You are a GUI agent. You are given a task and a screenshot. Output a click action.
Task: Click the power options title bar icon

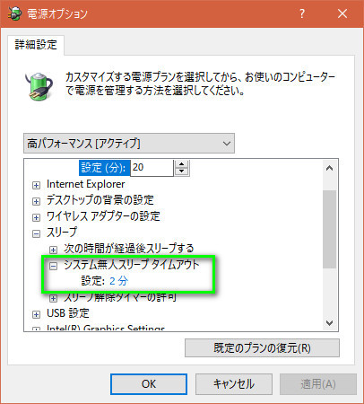coord(15,13)
